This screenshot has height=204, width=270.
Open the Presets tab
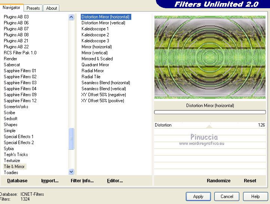click(33, 8)
